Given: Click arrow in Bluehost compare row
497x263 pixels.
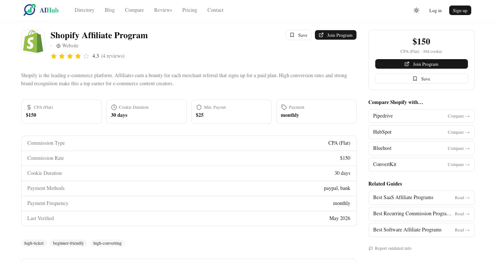Looking at the screenshot, I should coord(468,148).
